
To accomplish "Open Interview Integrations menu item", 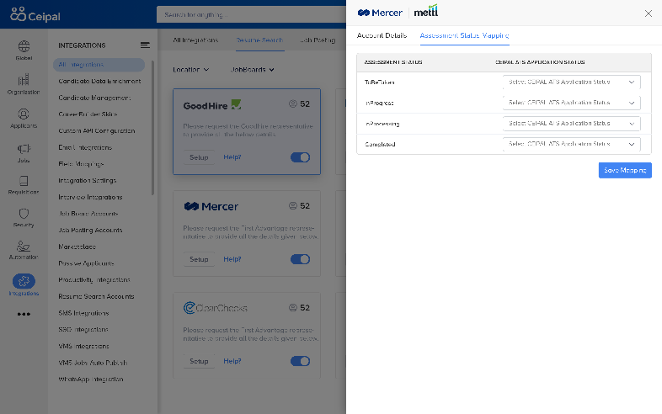I will [90, 197].
